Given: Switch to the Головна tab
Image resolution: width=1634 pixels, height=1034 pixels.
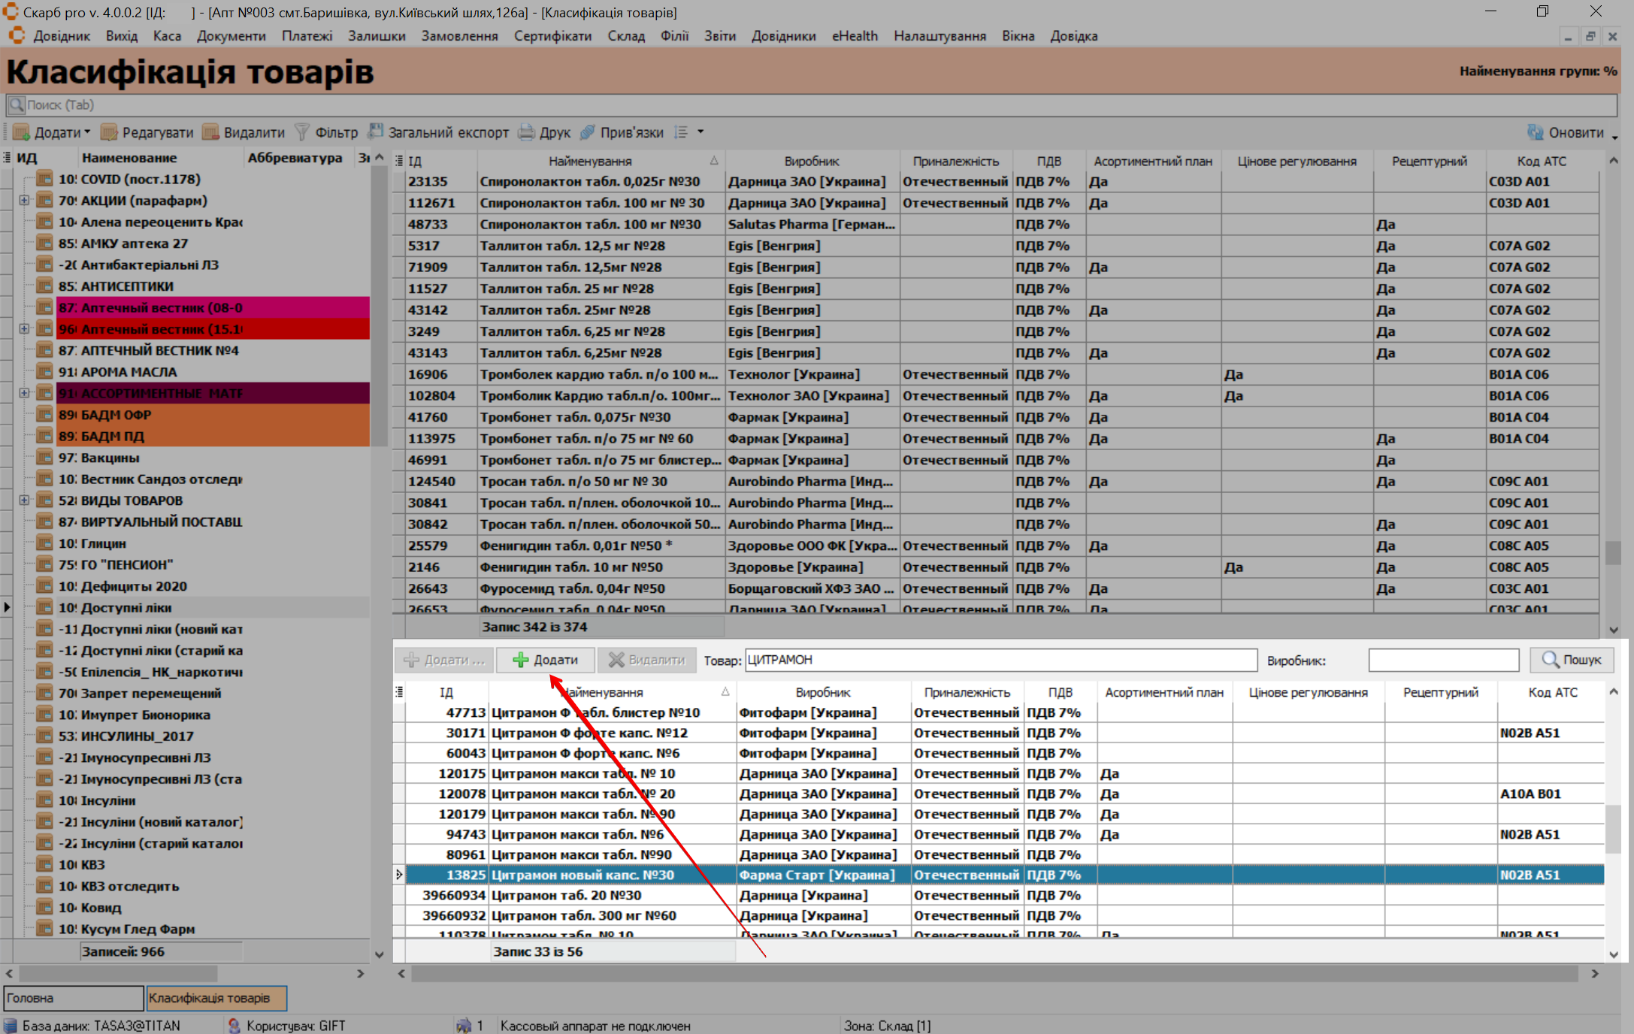Looking at the screenshot, I should (x=73, y=998).
